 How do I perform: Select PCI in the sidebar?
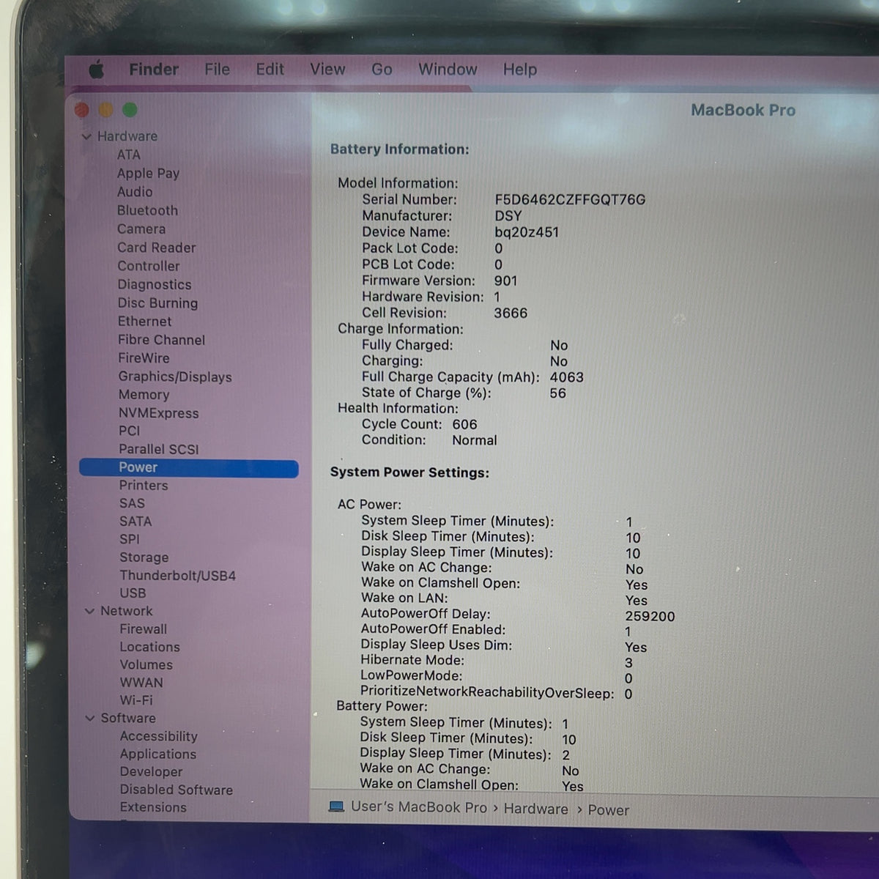(x=129, y=431)
